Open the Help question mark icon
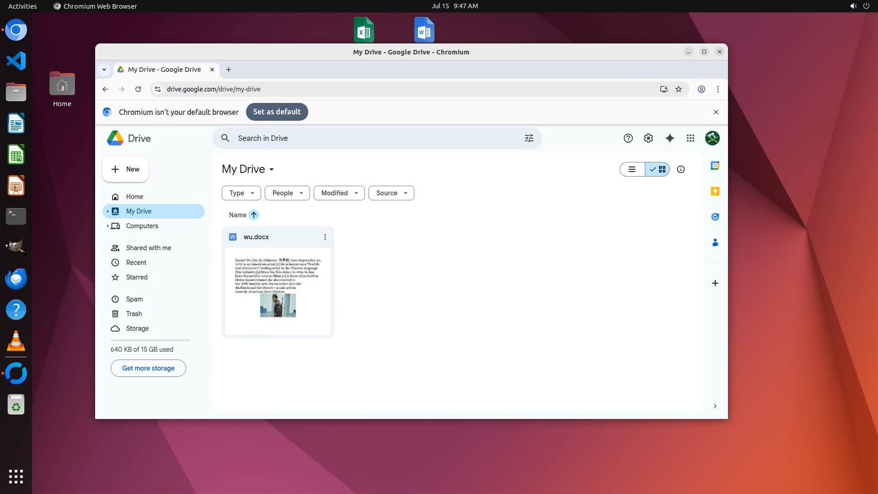 pos(628,138)
